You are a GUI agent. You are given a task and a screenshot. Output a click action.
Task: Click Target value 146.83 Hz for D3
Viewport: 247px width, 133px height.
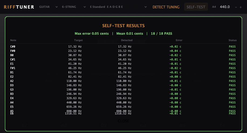[x=74, y=85]
